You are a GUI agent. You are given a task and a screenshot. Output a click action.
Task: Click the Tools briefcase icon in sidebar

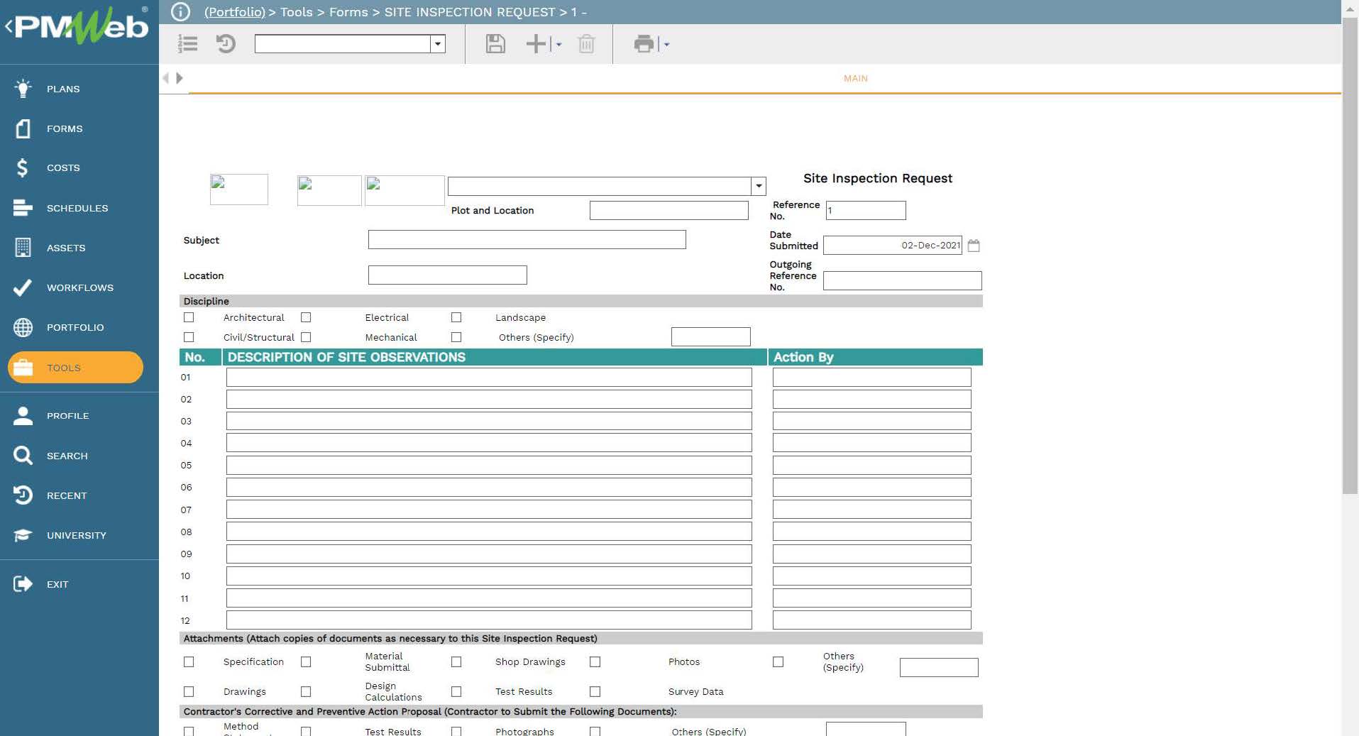23,368
